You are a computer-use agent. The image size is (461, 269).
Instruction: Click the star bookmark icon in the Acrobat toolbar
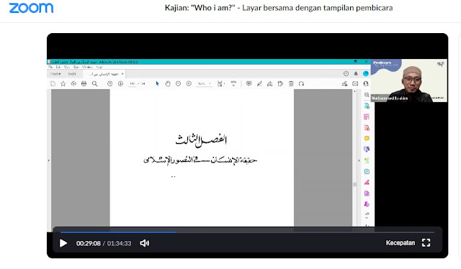click(x=63, y=83)
